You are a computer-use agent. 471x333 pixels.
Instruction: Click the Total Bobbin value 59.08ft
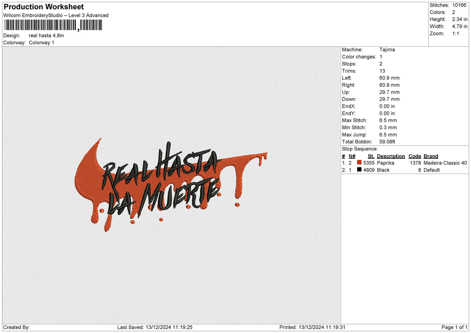[389, 141]
